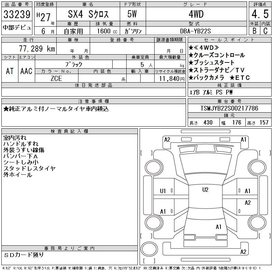273x273 pixels.
Task: Select the recycle deposit 11,840円 value
Action: 172,78
